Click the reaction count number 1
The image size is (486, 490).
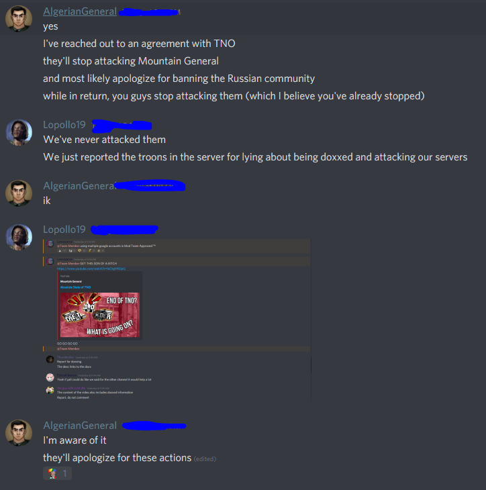click(64, 473)
